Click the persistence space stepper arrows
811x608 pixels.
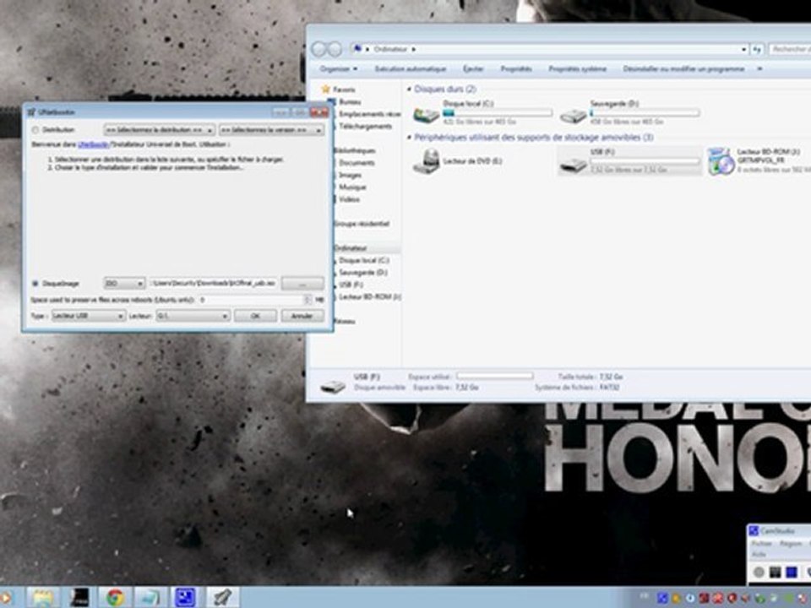pos(308,300)
